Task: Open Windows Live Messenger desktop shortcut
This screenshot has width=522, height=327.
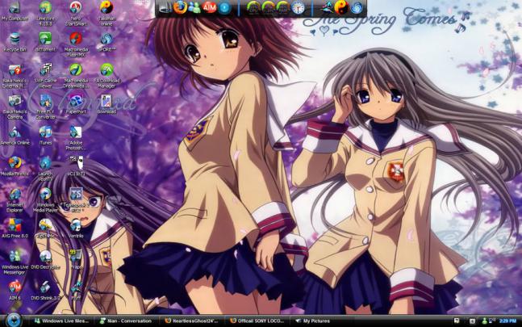Action: click(15, 262)
